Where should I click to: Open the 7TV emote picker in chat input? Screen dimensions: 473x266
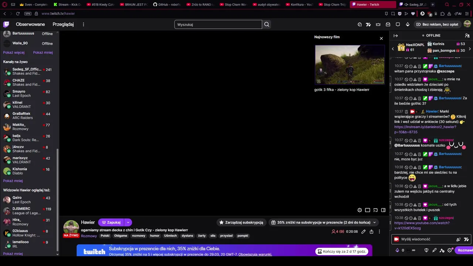[x=466, y=239]
